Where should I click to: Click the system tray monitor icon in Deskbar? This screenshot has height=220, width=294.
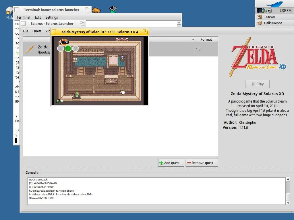259,11
